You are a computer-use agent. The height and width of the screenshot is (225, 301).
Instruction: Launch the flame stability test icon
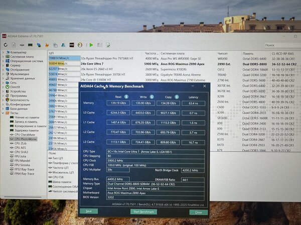[47, 45]
